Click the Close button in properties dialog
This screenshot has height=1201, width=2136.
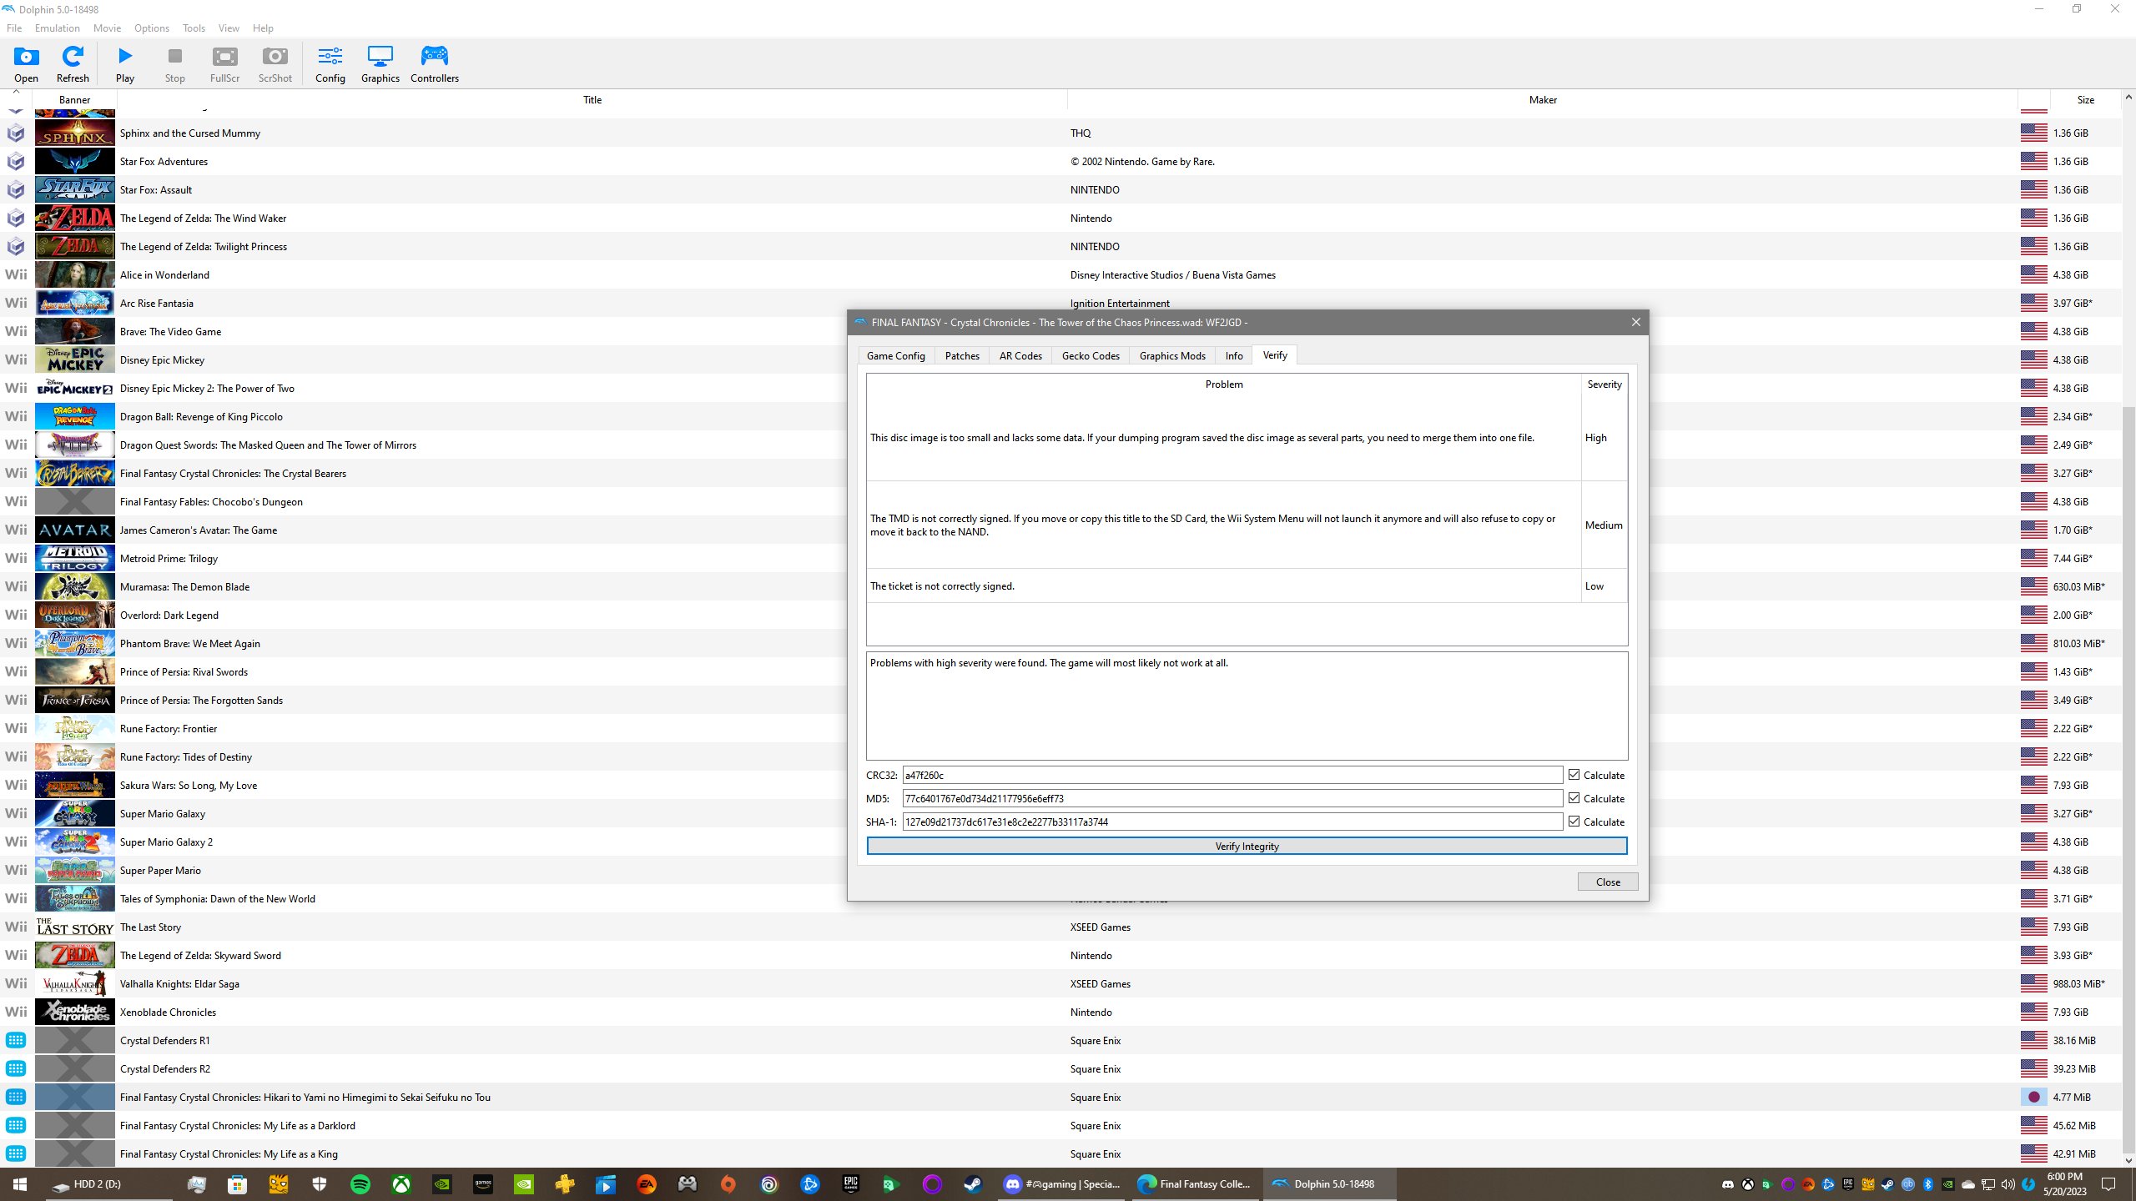click(1608, 882)
